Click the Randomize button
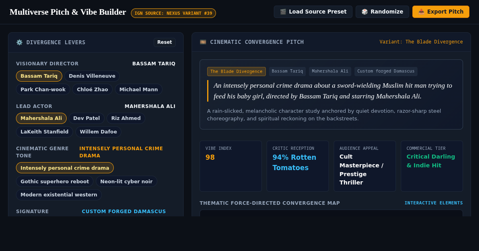Viewport: 479px width, 251px height. 382,12
